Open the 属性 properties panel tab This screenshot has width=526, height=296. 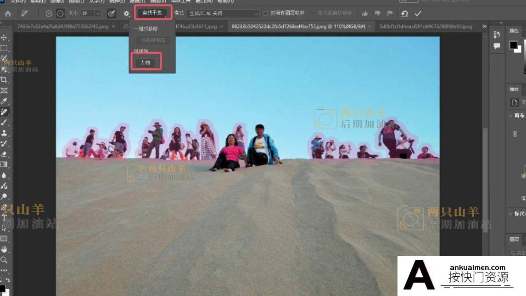click(514, 89)
